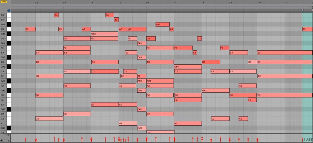
Task: Toggle the Fold button
Action: coord(4,2)
